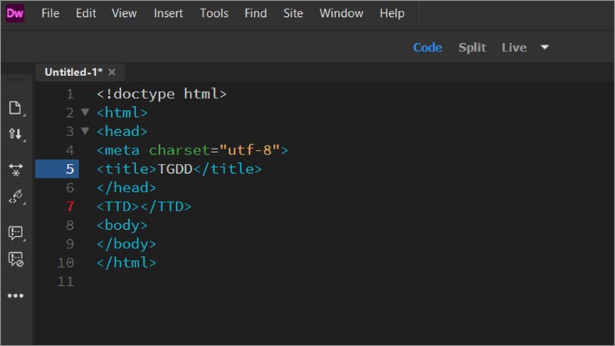The image size is (615, 346).
Task: Open the Window menu
Action: pos(341,13)
